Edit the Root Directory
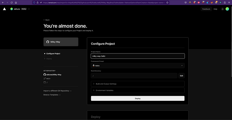This screenshot has height=120, width=232. tap(182, 76)
